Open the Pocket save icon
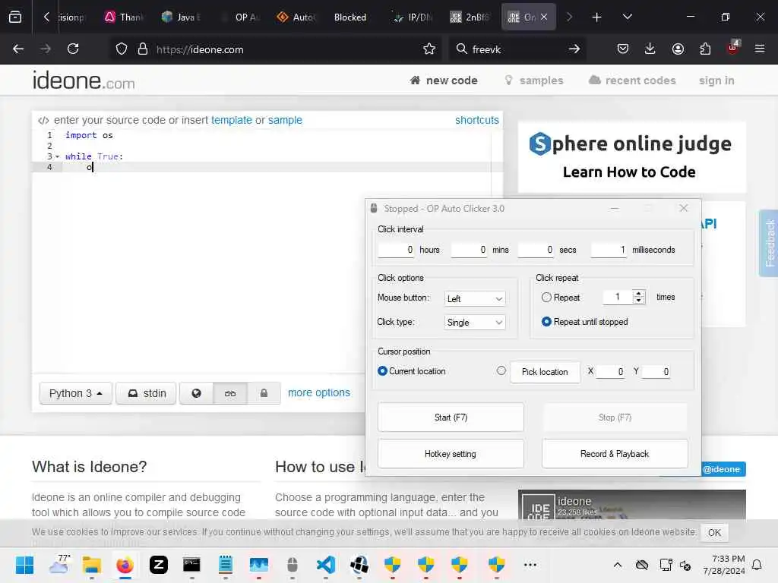 coord(623,49)
